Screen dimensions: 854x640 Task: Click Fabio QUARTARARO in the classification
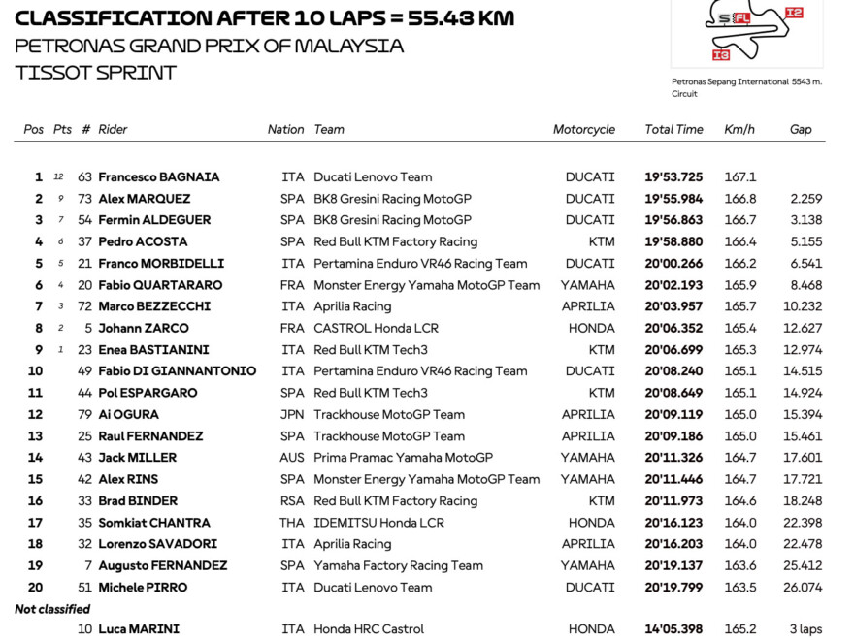(160, 285)
